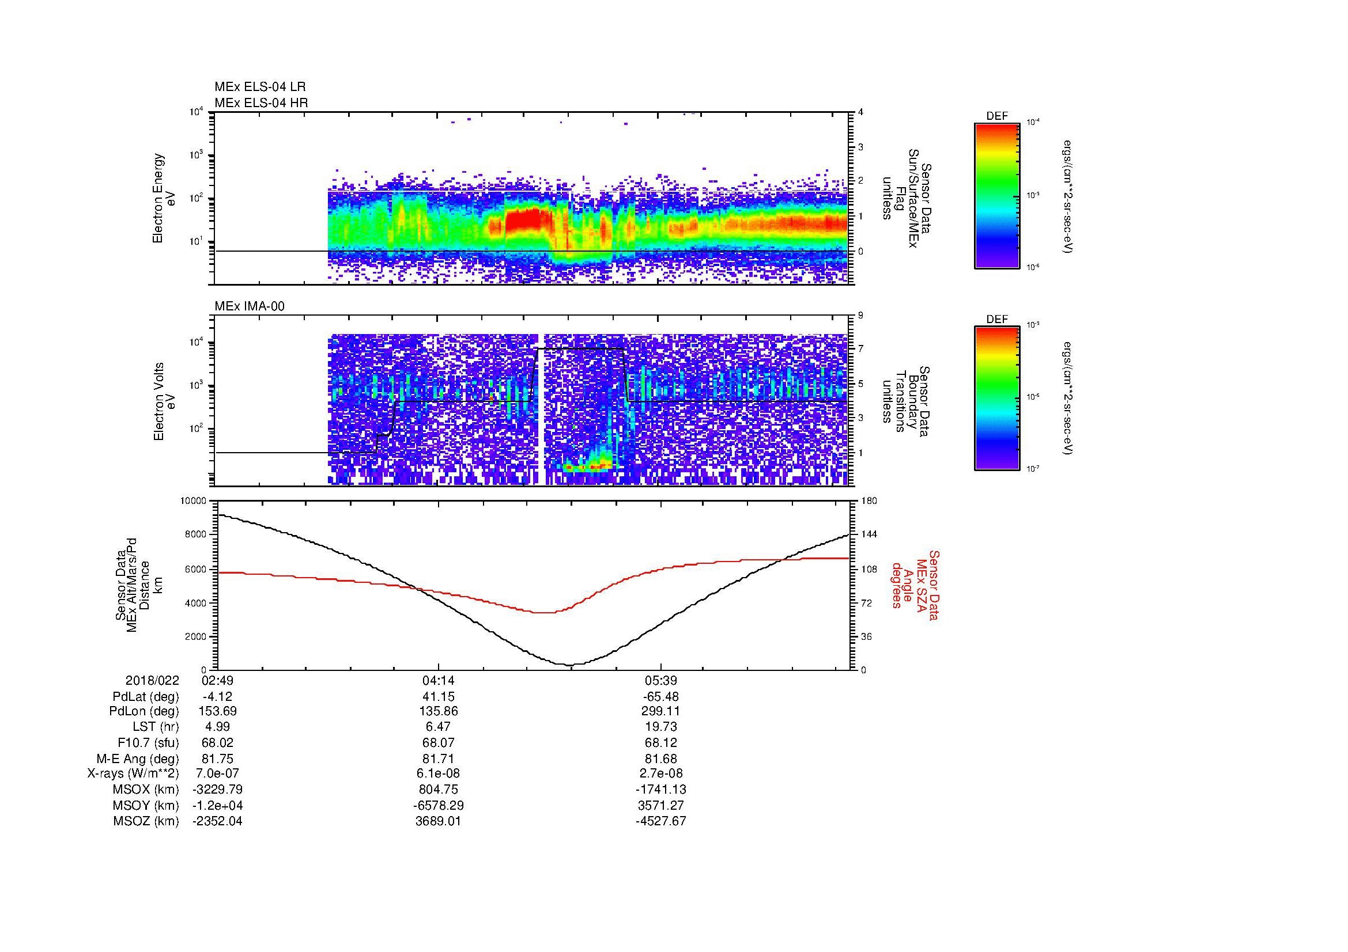Click the top DEF color bar
This screenshot has width=1348, height=952.
[997, 195]
